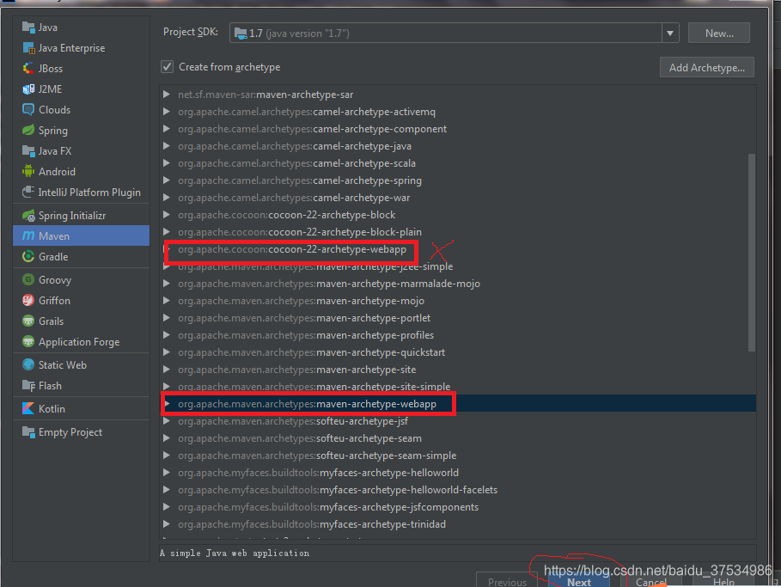Select maven-archetype-webapp row text
The height and width of the screenshot is (587, 781).
308,404
